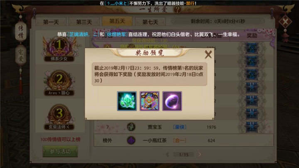299x168 pixels.
Task: Open the 宠爱 side tab
Action: pyautogui.click(x=21, y=55)
